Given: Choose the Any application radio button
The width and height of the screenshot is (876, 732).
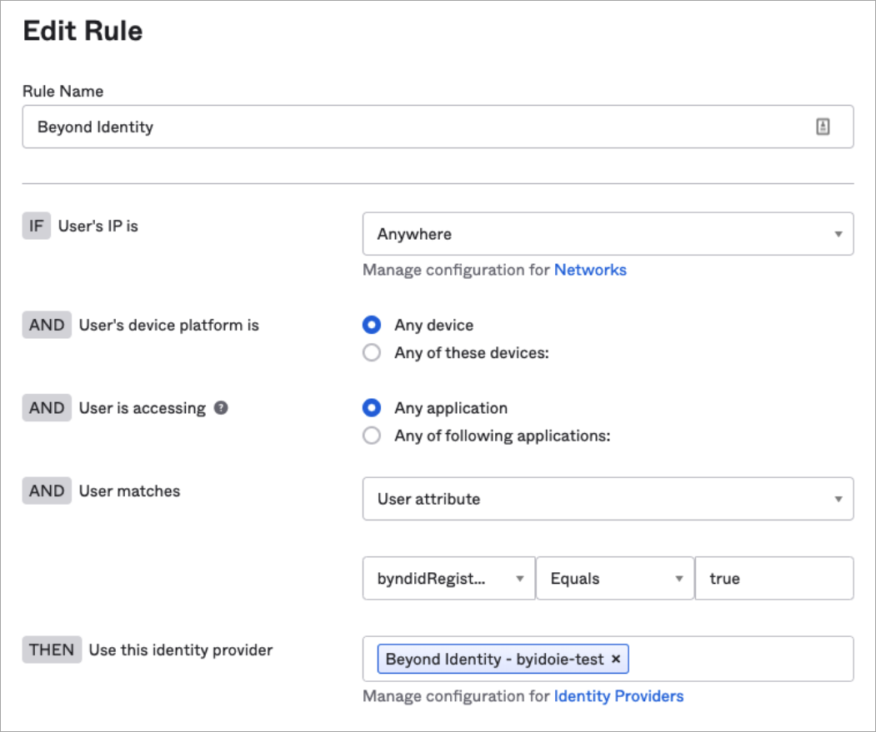Looking at the screenshot, I should click(372, 408).
